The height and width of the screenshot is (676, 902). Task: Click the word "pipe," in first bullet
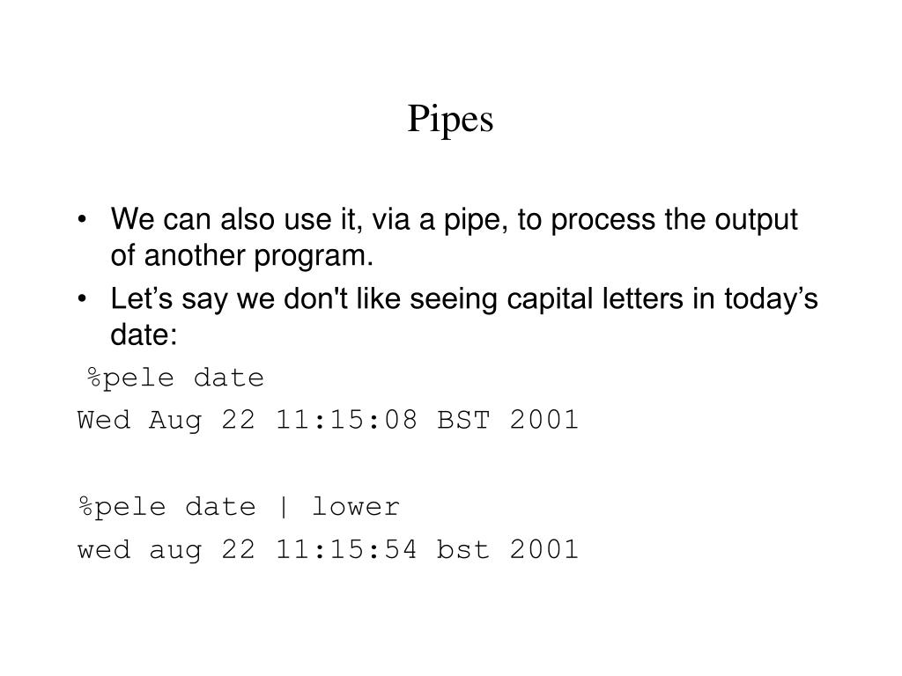[477, 221]
